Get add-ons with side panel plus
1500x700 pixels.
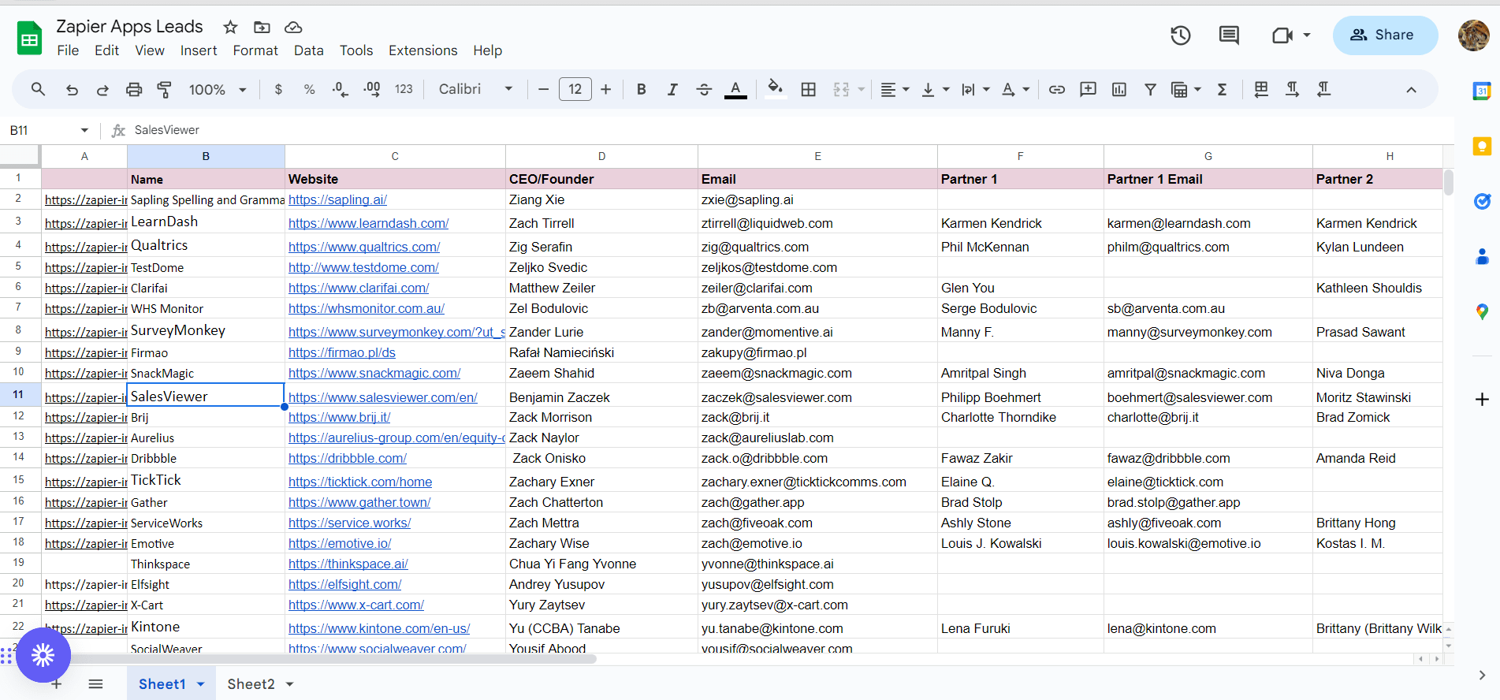[x=1482, y=400]
